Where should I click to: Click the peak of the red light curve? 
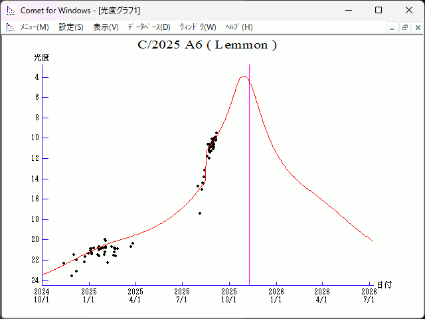[x=244, y=76]
